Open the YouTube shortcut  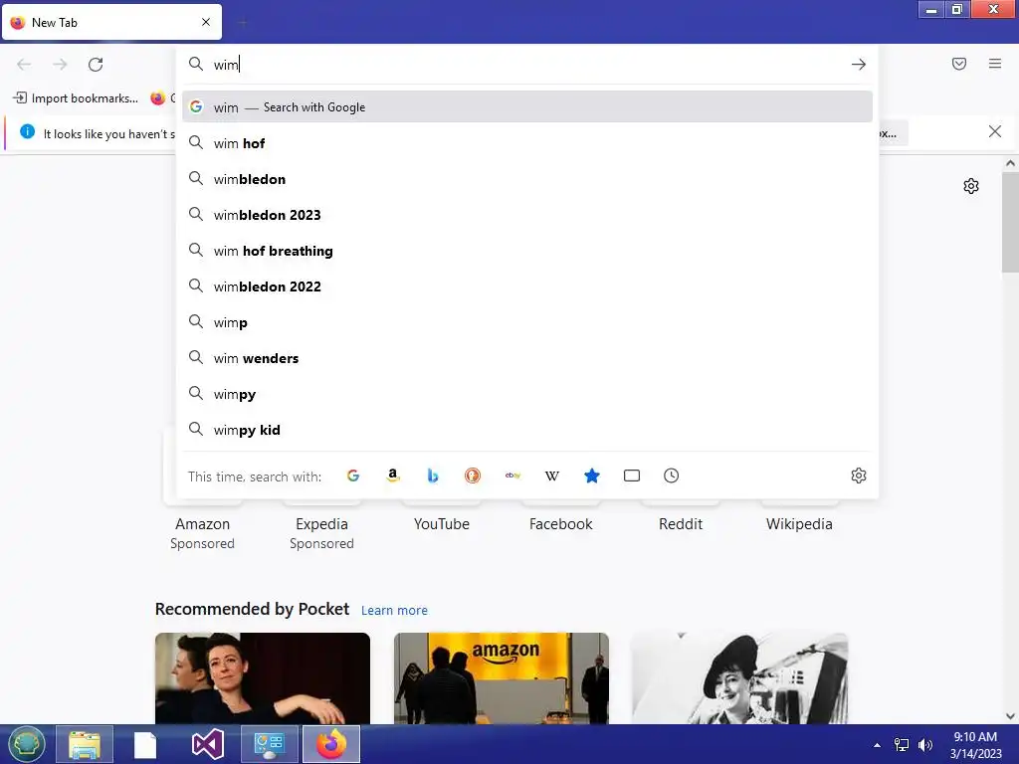[441, 523]
